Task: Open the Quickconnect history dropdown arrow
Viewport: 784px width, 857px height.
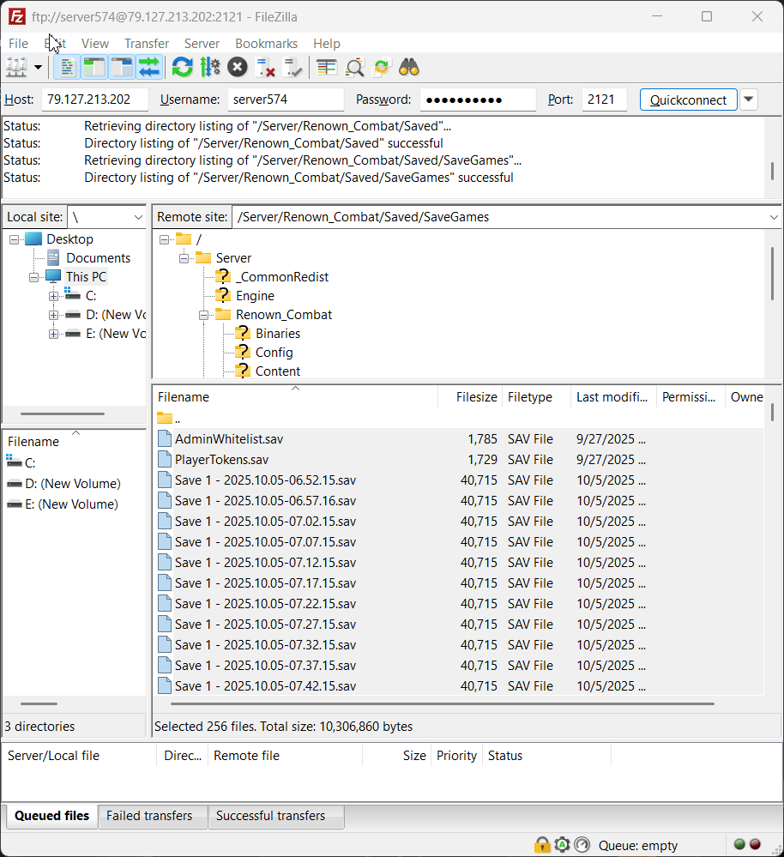Action: click(749, 100)
